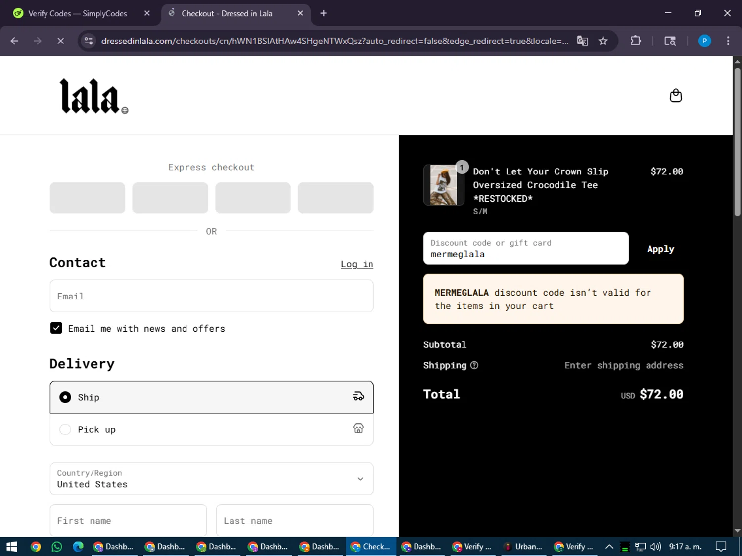Open the taskbar volume icon
This screenshot has height=556, width=742.
point(656,547)
